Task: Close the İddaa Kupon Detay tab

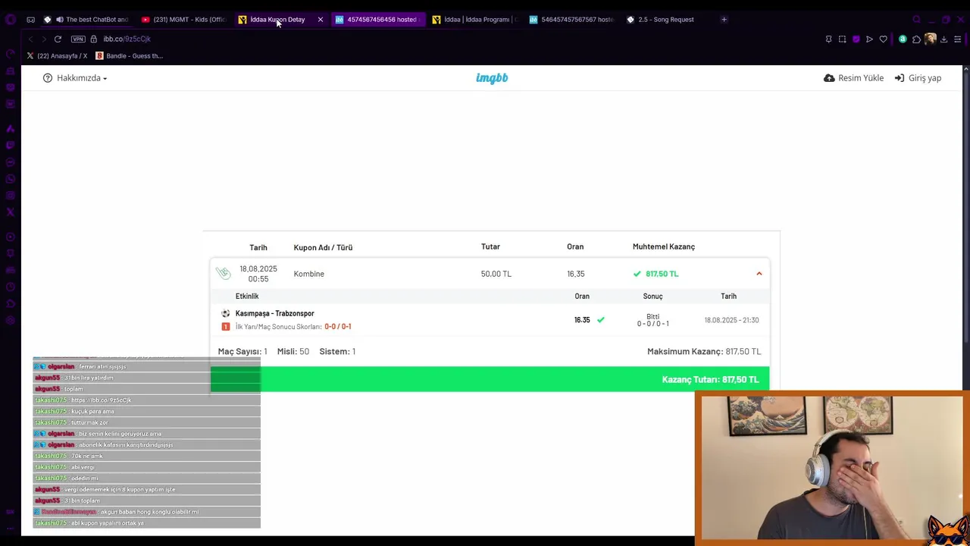Action: (x=320, y=20)
